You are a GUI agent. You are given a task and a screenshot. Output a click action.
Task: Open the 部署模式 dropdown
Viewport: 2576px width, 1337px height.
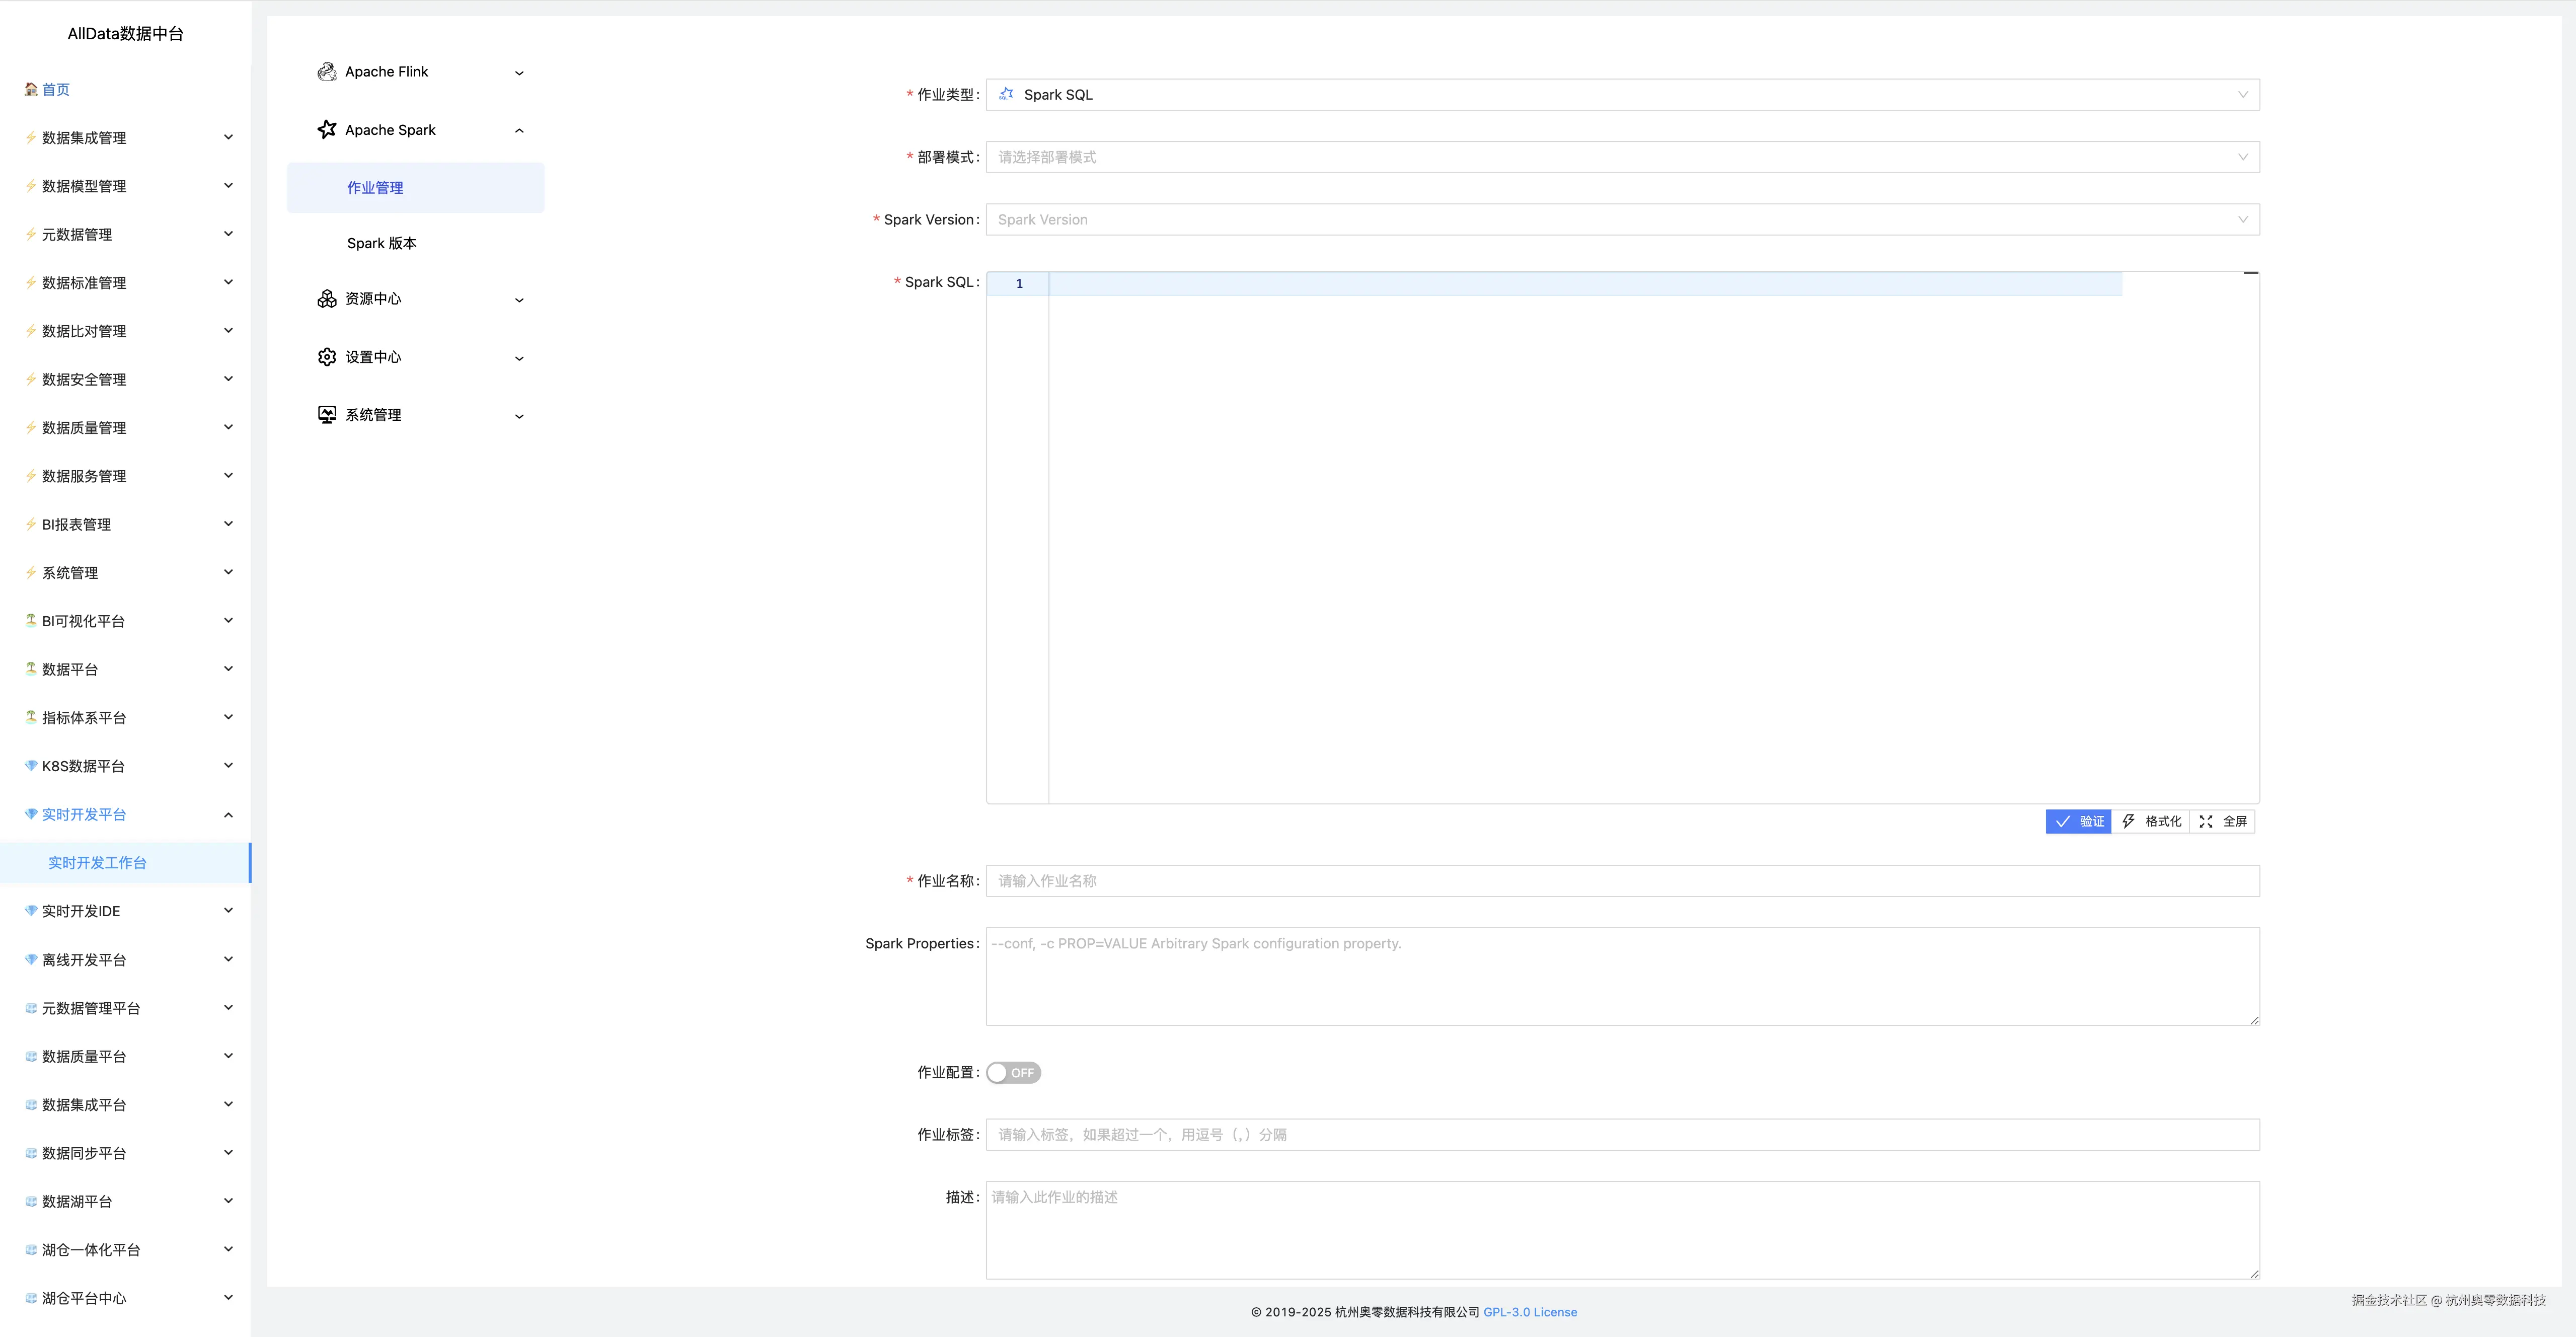[1621, 157]
